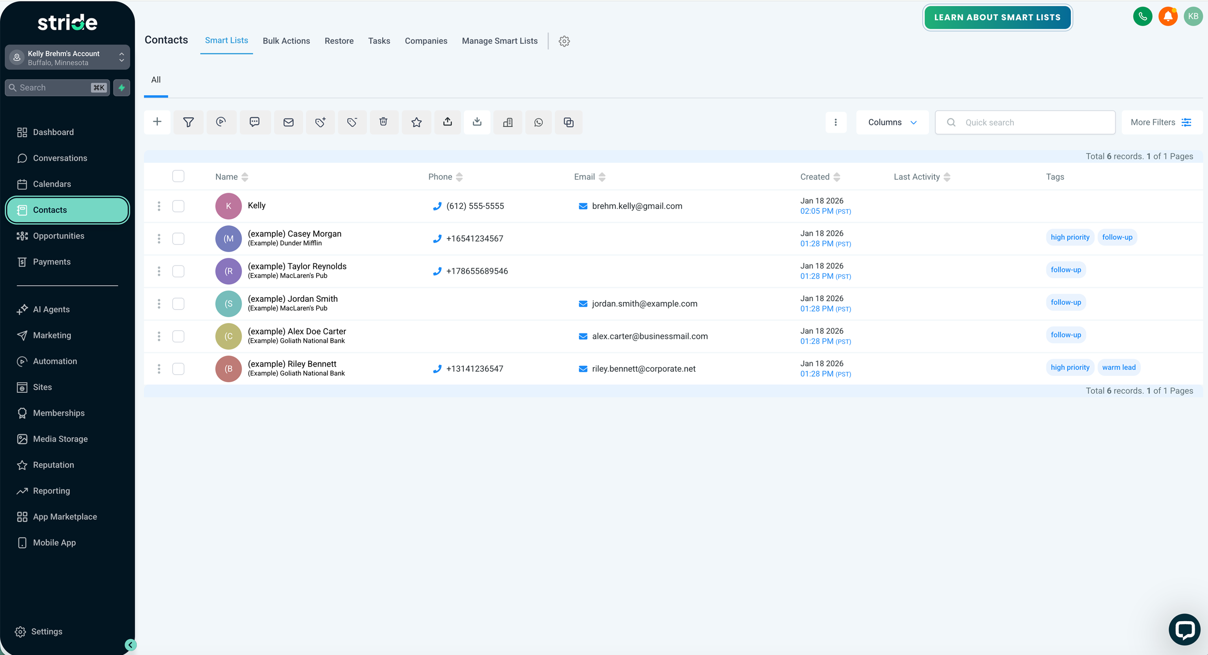The height and width of the screenshot is (655, 1208).
Task: Click the add to workflow automation icon
Action: (x=221, y=122)
